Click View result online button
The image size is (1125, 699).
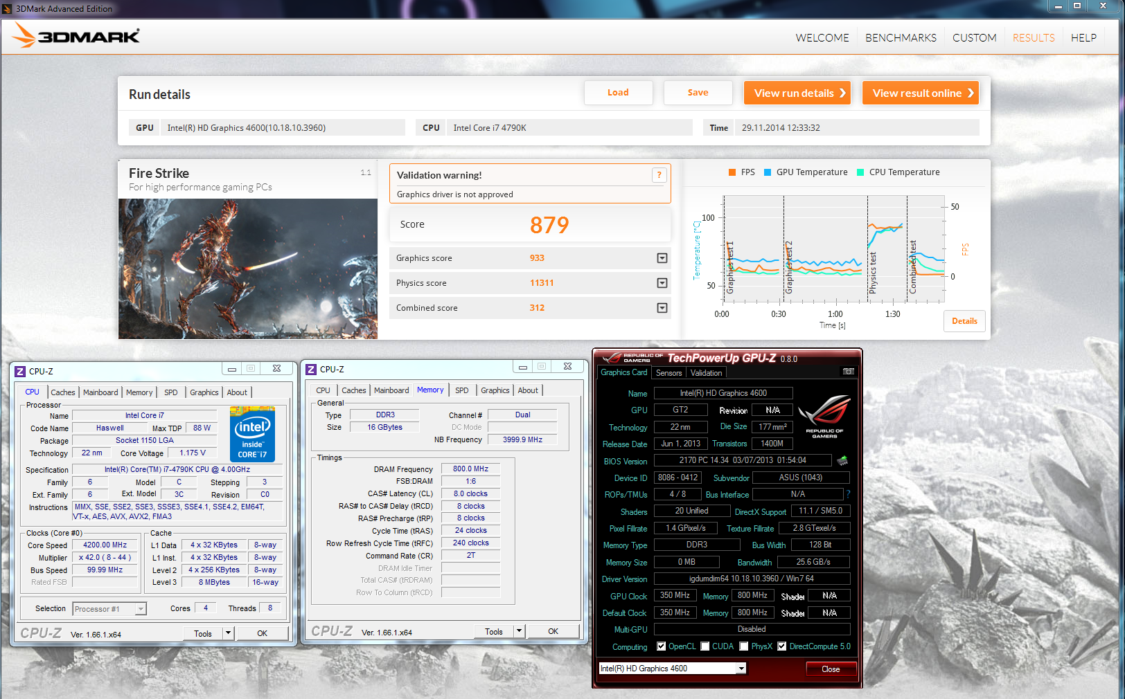pyautogui.click(x=921, y=93)
